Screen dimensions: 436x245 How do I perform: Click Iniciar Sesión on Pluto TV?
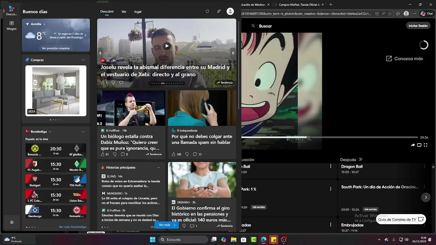coord(418,26)
